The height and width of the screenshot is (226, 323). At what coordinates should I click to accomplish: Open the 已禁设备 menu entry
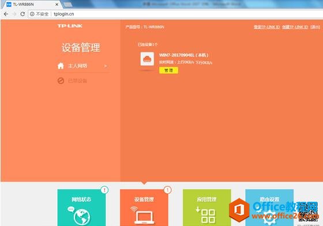[x=77, y=81]
